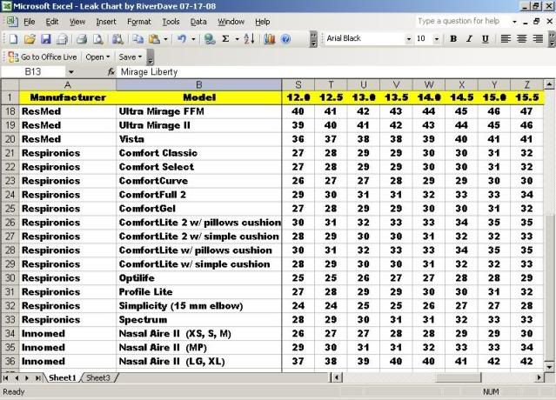Open the Format menu
The height and width of the screenshot is (400, 556).
point(138,21)
